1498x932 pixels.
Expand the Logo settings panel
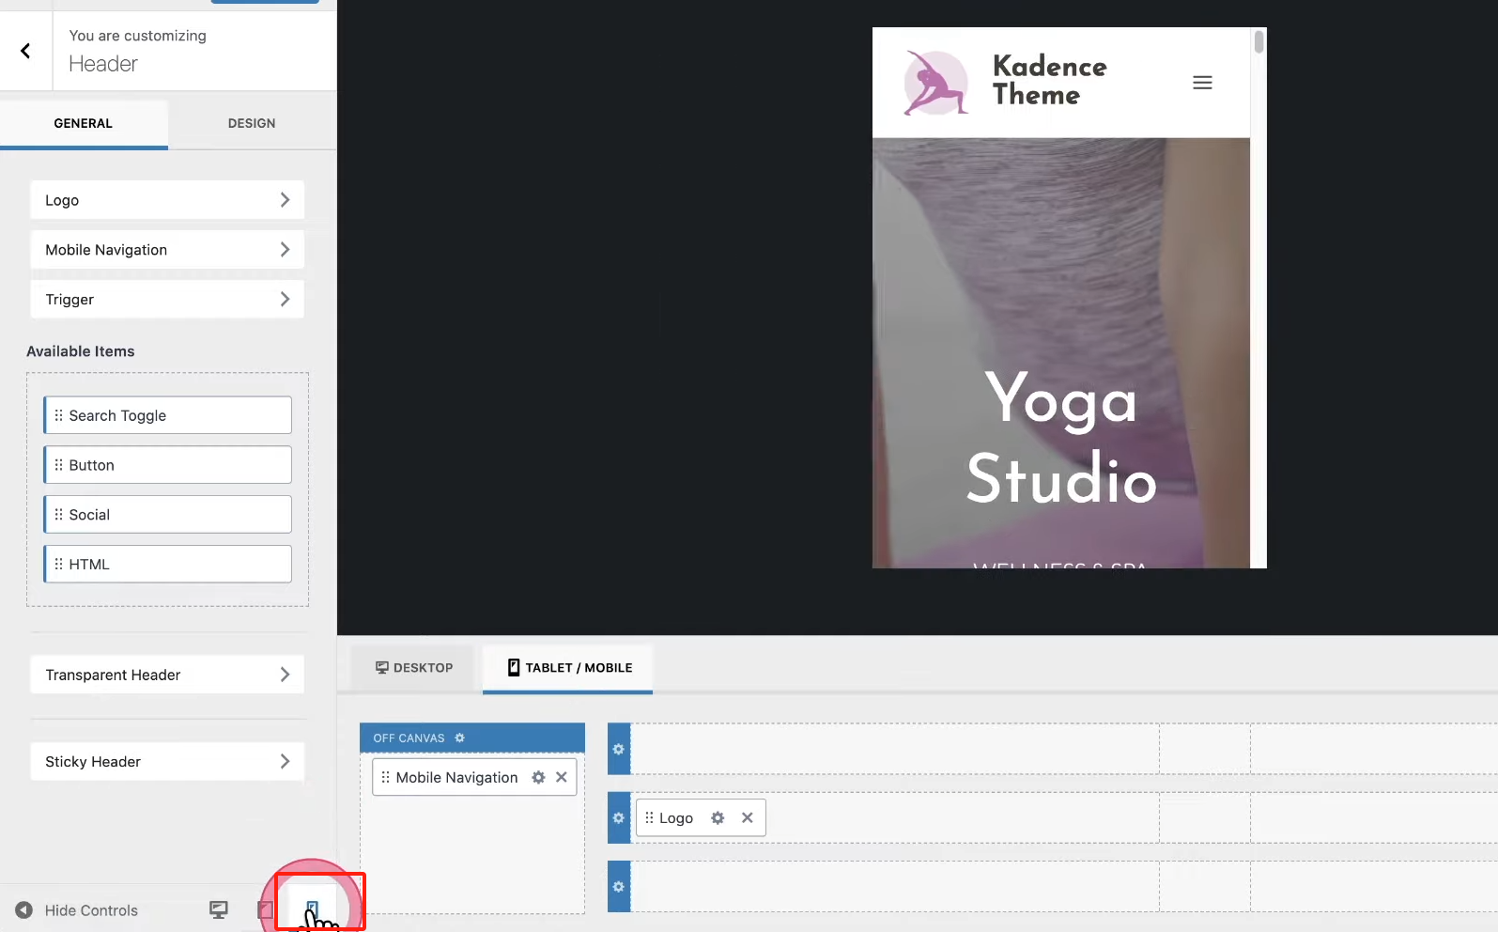coord(167,200)
